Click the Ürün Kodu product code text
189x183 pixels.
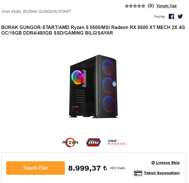click(36, 11)
